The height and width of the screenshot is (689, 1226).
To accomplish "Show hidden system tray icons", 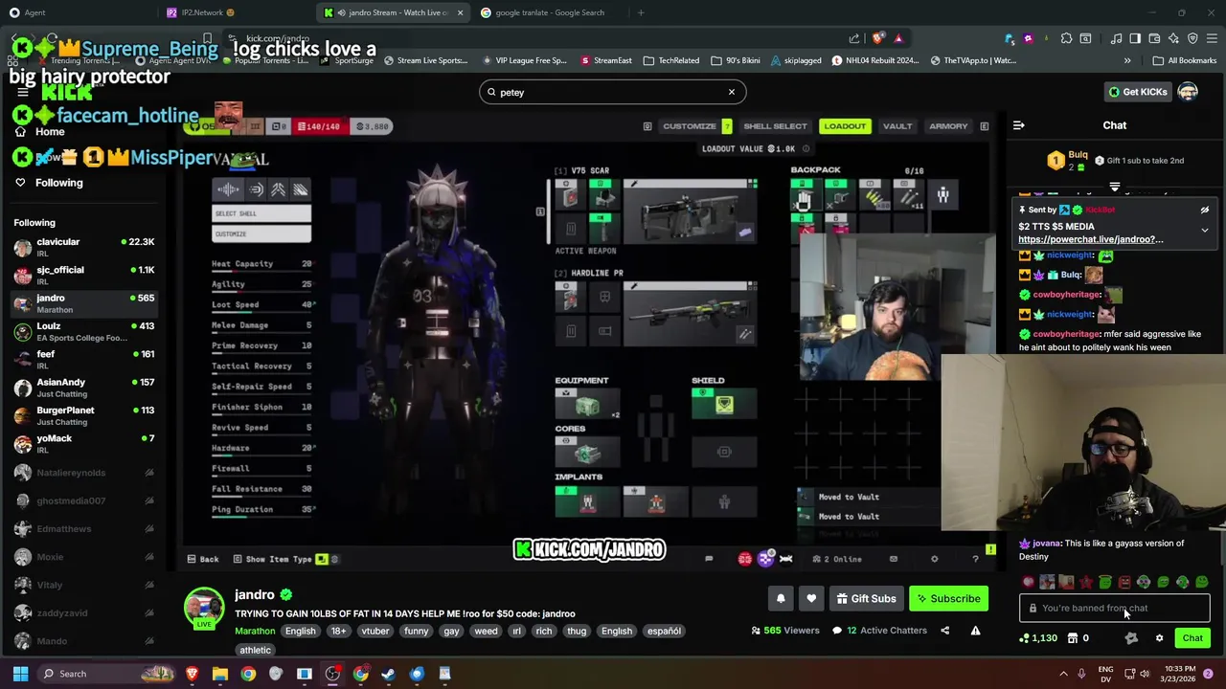I will point(1063,674).
